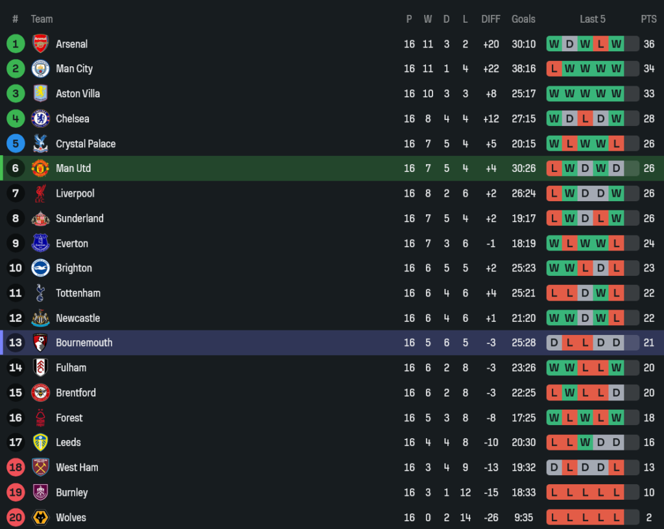Click the Leeds club crest icon
This screenshot has width=664, height=529.
[40, 443]
